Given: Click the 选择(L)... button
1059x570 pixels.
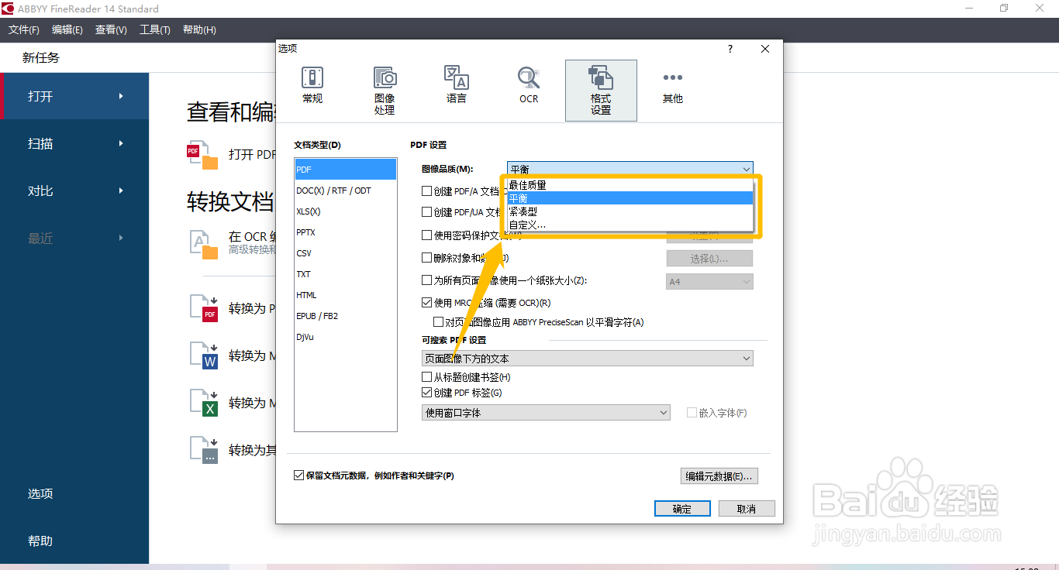Looking at the screenshot, I should coord(709,259).
